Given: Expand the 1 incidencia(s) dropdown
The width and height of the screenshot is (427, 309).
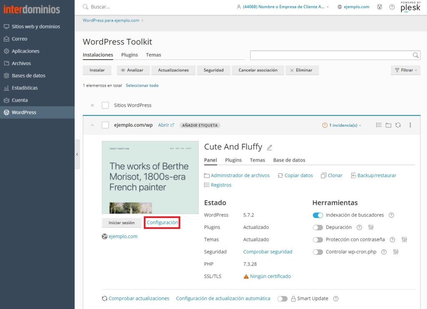Looking at the screenshot, I should click(x=342, y=125).
